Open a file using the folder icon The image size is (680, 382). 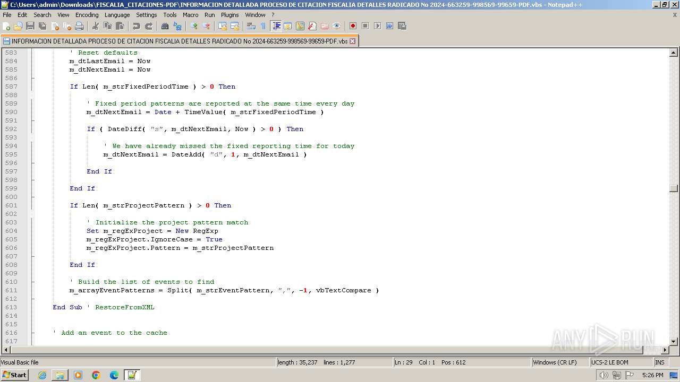(x=18, y=26)
